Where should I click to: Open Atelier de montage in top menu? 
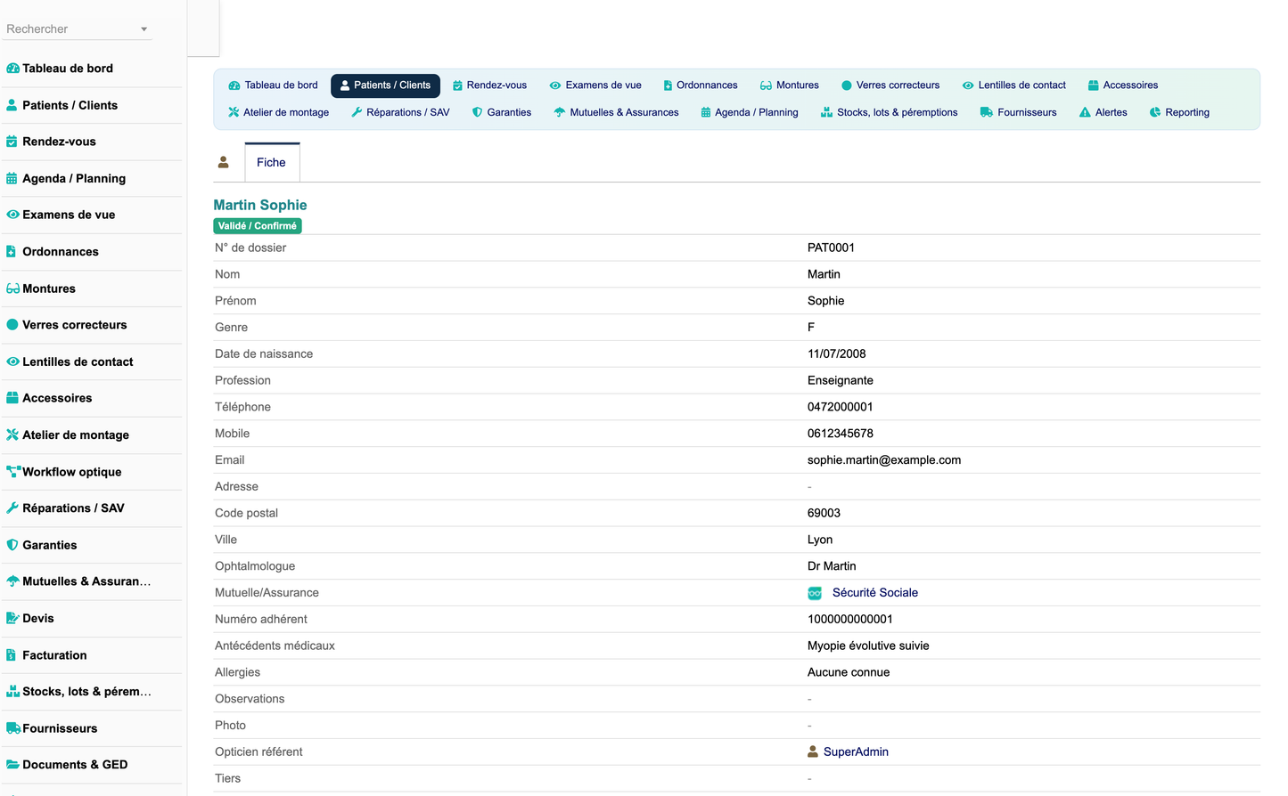click(x=278, y=112)
